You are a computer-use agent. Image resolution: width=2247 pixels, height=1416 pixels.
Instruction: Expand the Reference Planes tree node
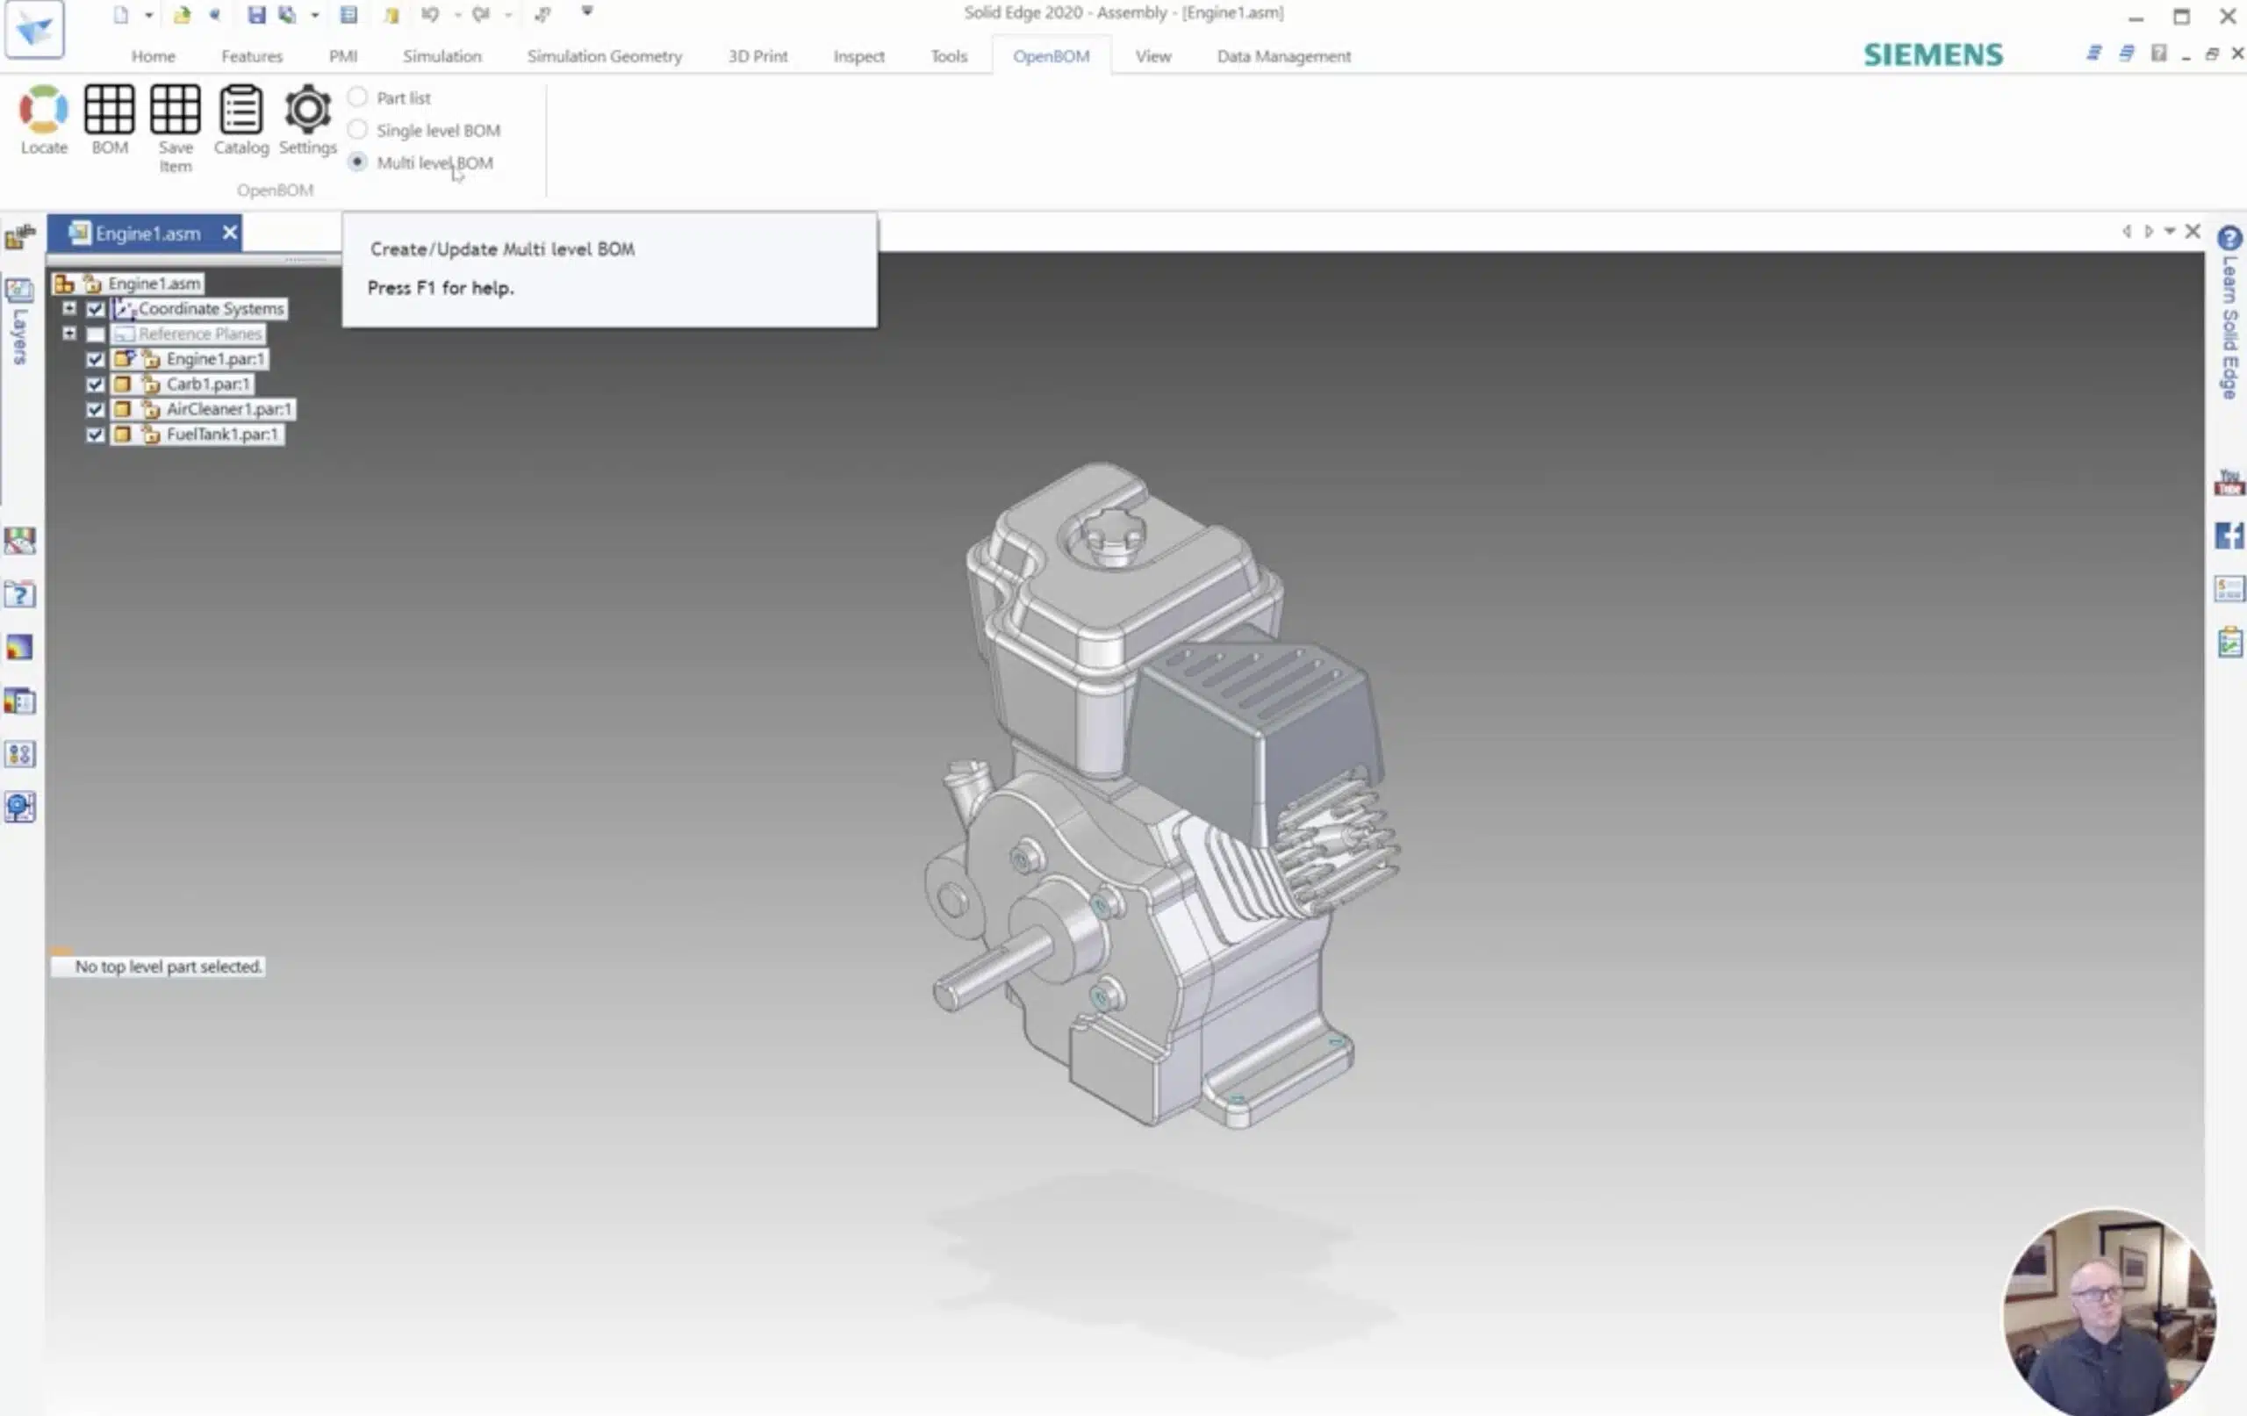pos(69,334)
